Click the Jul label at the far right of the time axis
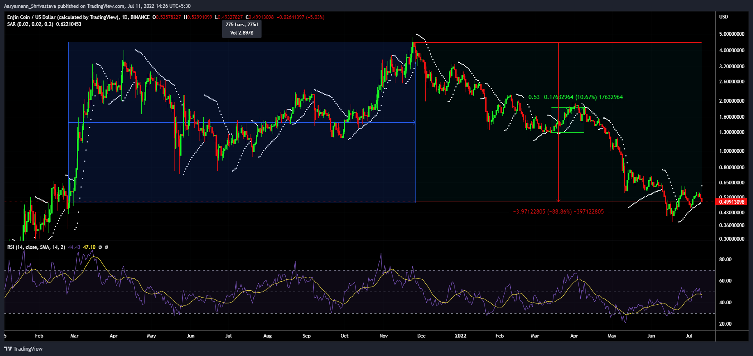The width and height of the screenshot is (753, 356). 689,336
